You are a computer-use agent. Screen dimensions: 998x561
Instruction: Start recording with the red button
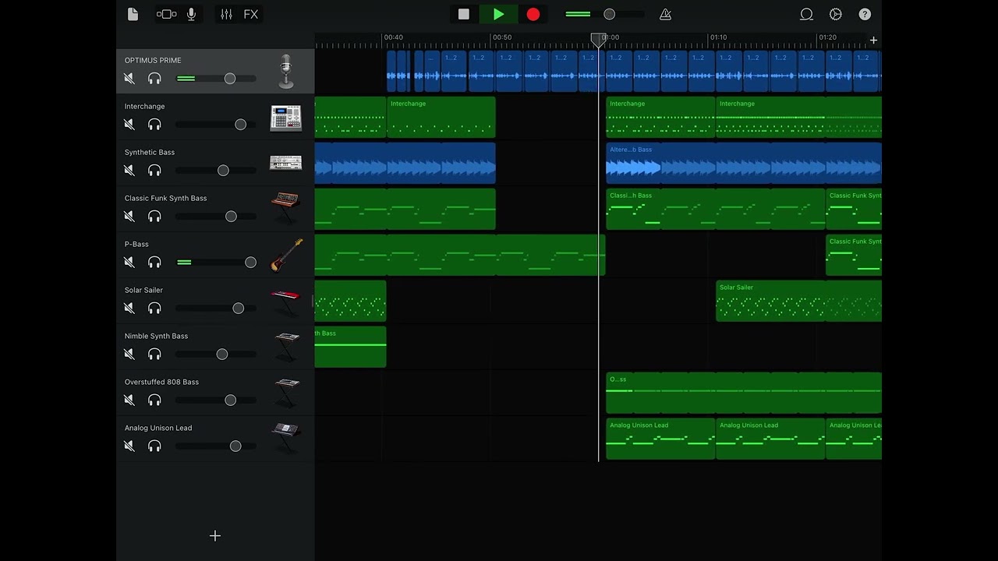[x=533, y=14]
